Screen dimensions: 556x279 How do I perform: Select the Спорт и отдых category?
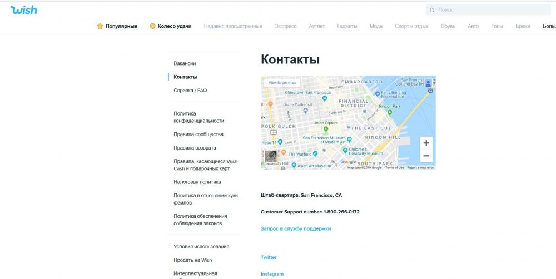[x=411, y=26]
